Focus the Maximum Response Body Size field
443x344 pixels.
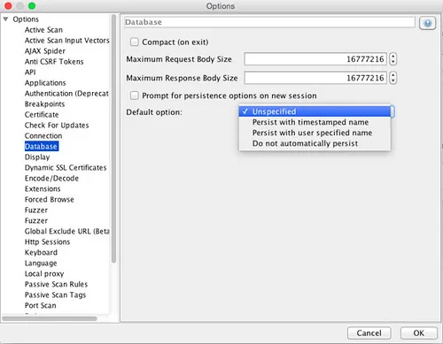point(315,78)
